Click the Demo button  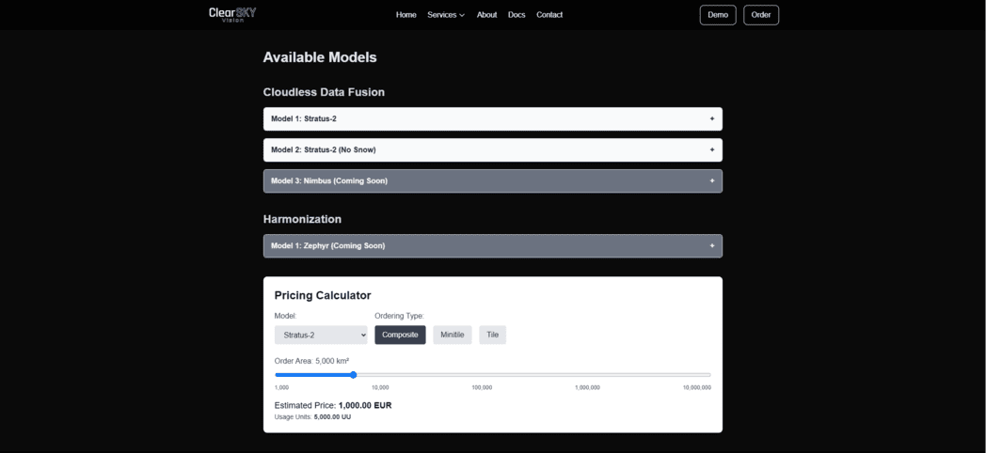point(718,15)
